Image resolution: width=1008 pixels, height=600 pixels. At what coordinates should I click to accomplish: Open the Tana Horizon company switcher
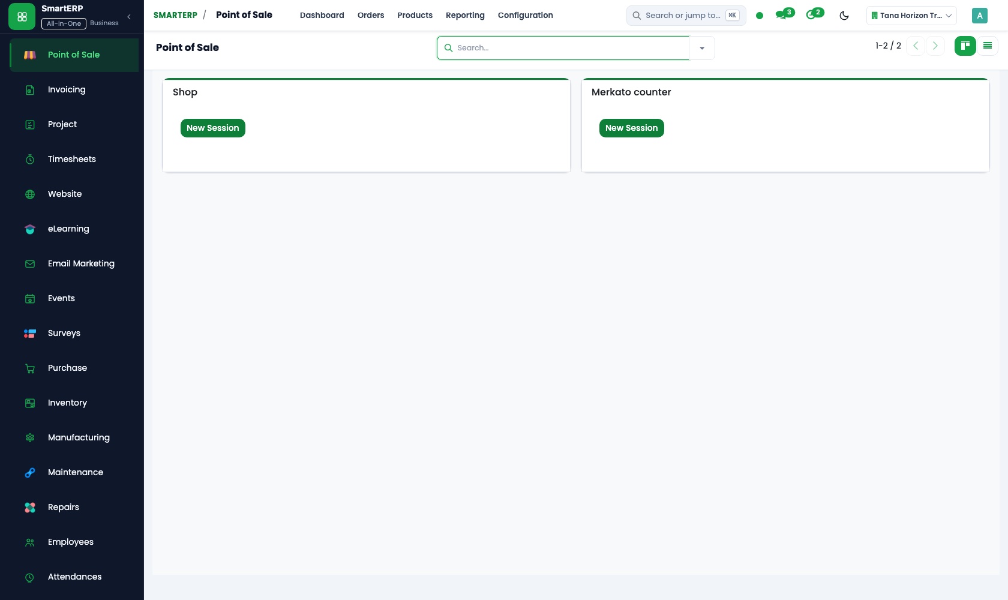[911, 16]
